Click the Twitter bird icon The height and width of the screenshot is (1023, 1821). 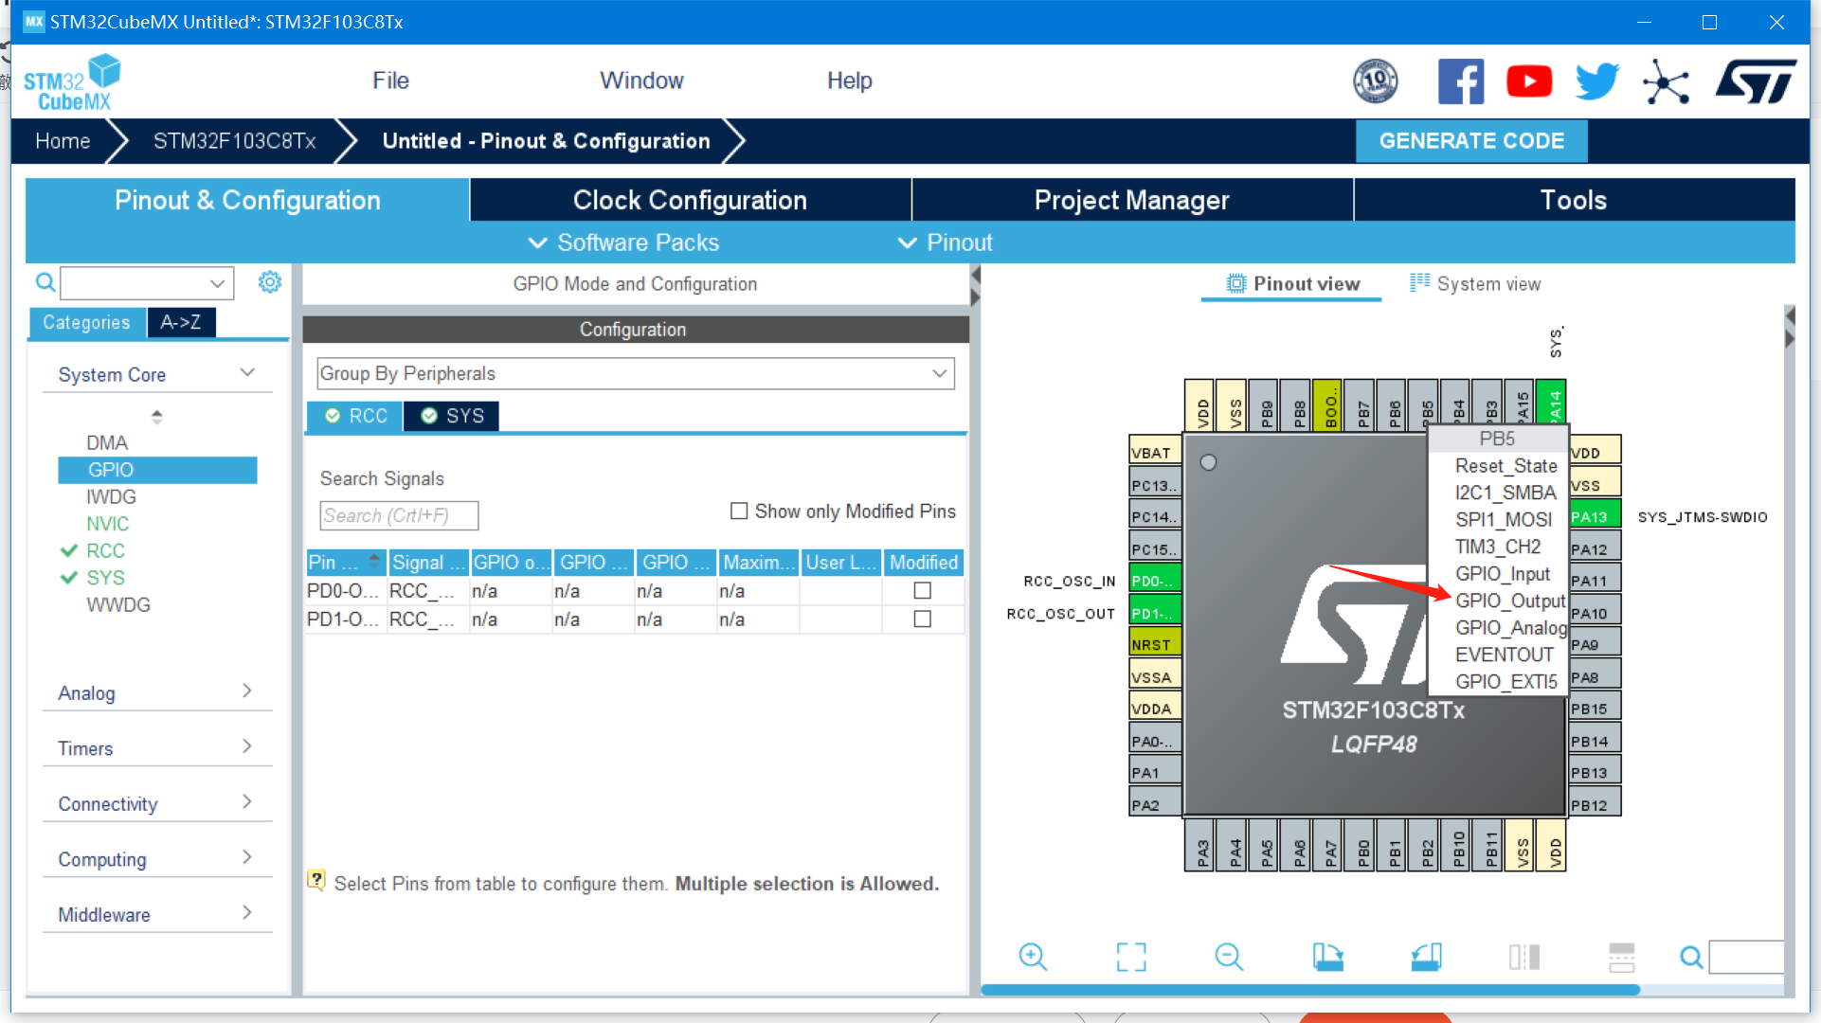(1596, 81)
